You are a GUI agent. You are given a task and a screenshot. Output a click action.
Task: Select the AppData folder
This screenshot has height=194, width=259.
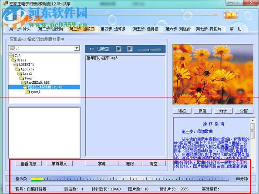click(x=25, y=69)
